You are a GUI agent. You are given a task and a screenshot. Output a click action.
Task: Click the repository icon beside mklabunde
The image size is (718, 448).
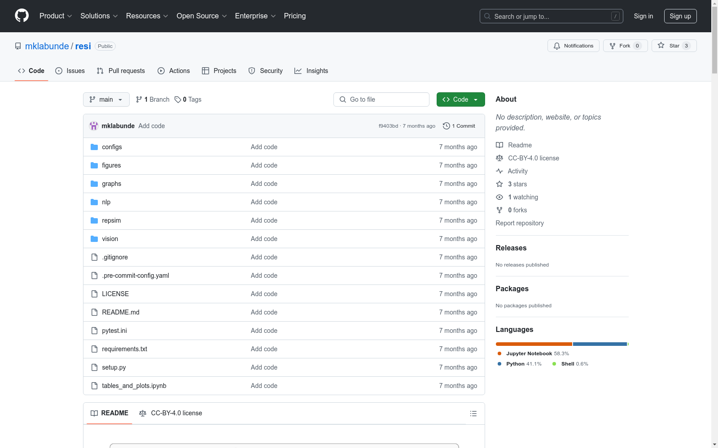click(18, 46)
